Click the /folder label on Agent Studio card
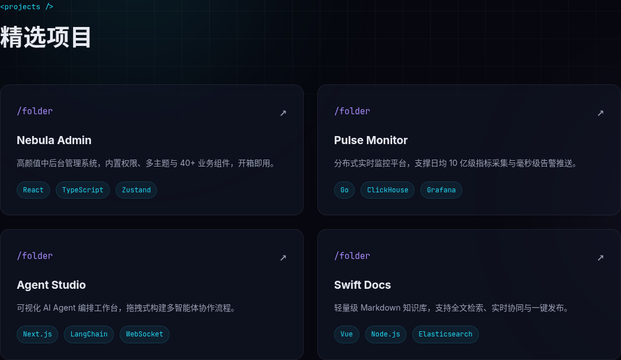 35,256
